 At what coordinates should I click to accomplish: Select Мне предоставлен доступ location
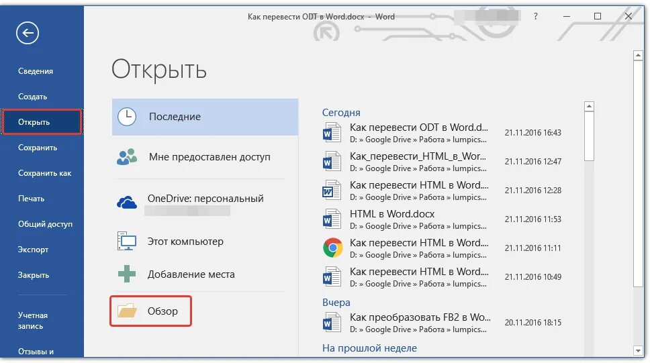[205, 157]
